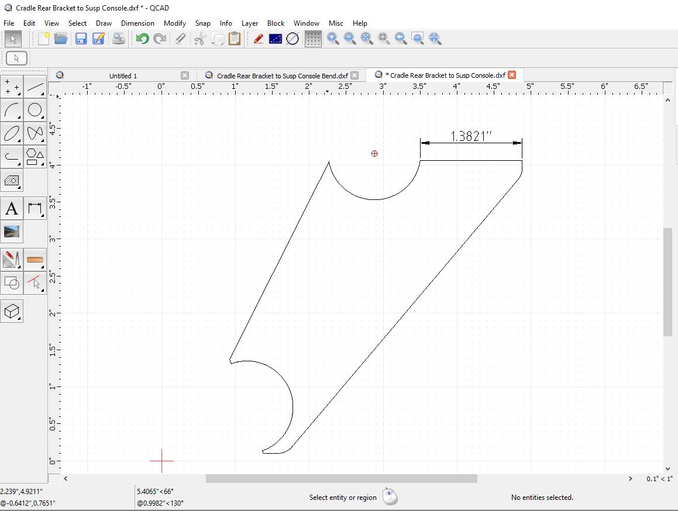Select the Line drawing tool
Screen dimensions: 678x511
35,87
